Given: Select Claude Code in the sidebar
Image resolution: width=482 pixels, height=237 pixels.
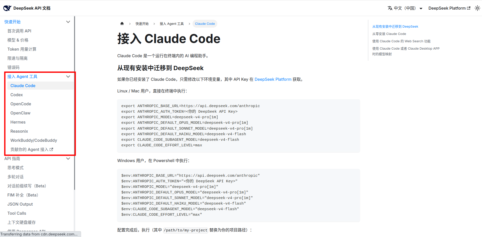Looking at the screenshot, I should [41, 86].
